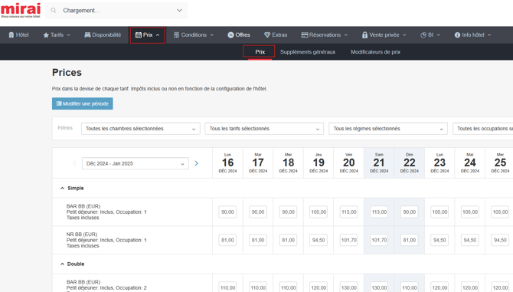Click the search magnifier icon
This screenshot has width=513, height=292.
click(54, 11)
